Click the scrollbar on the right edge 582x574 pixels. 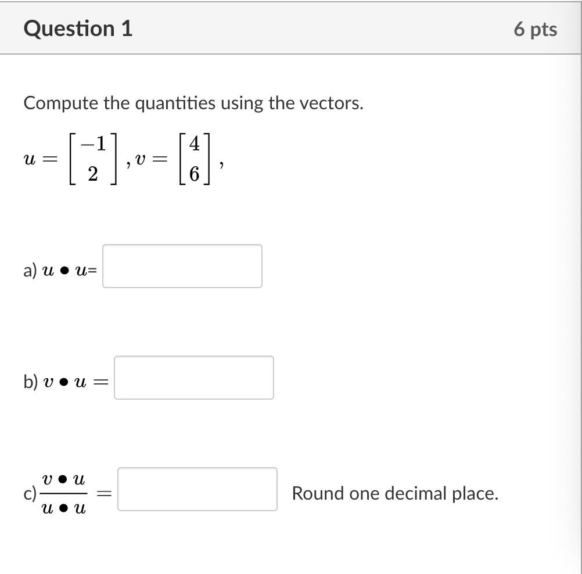579,287
